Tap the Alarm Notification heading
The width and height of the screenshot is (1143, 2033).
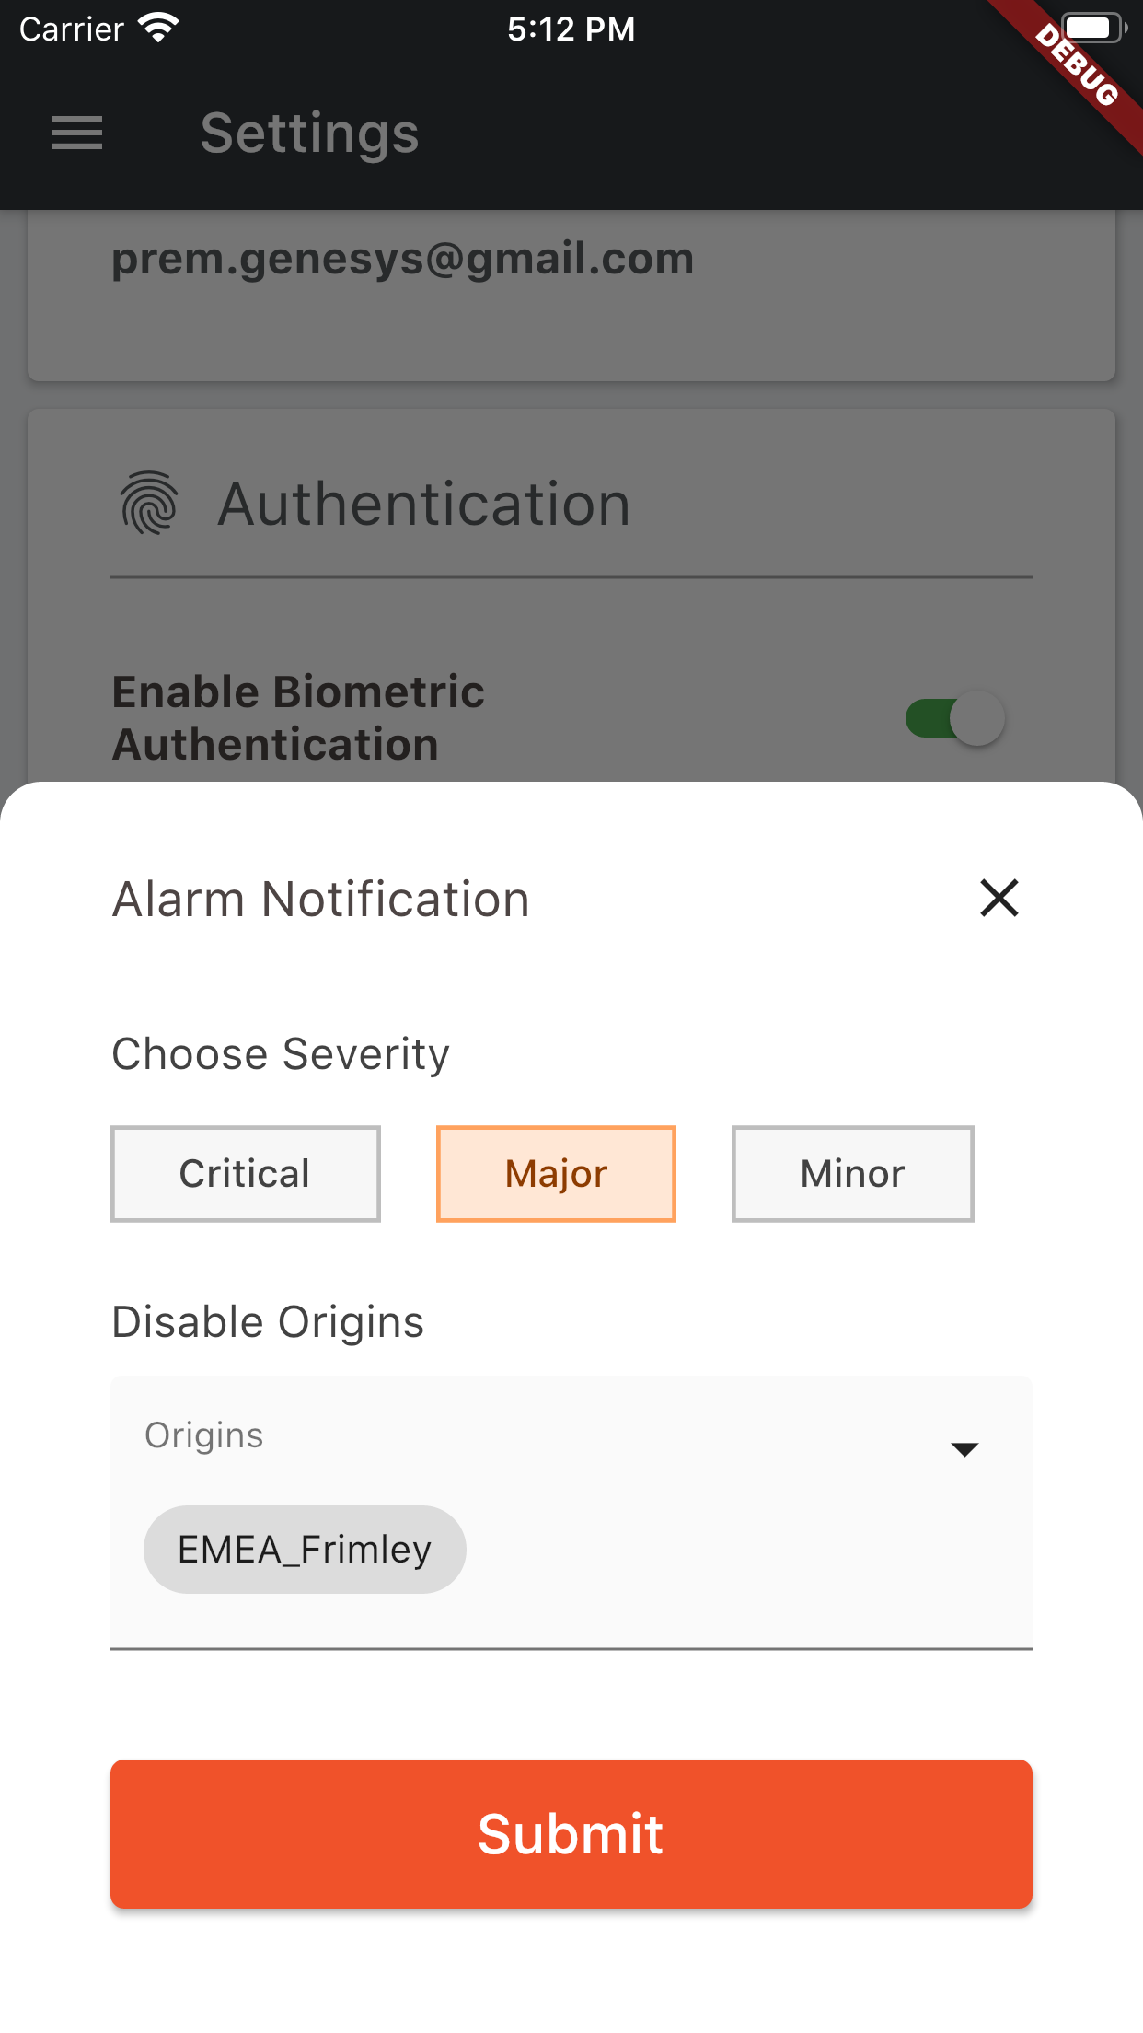pos(320,900)
